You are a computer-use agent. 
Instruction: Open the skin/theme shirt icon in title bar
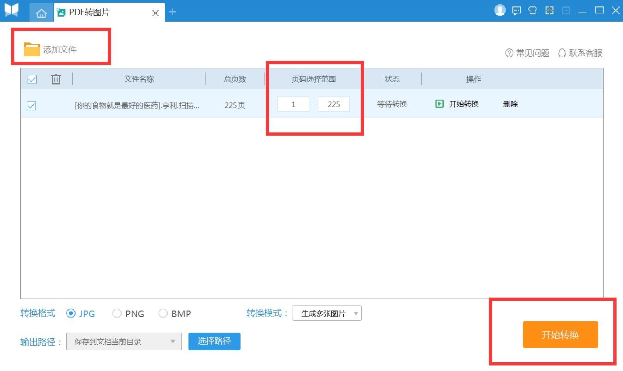coord(533,10)
